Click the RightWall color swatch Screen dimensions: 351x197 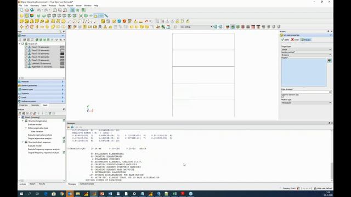62,67
